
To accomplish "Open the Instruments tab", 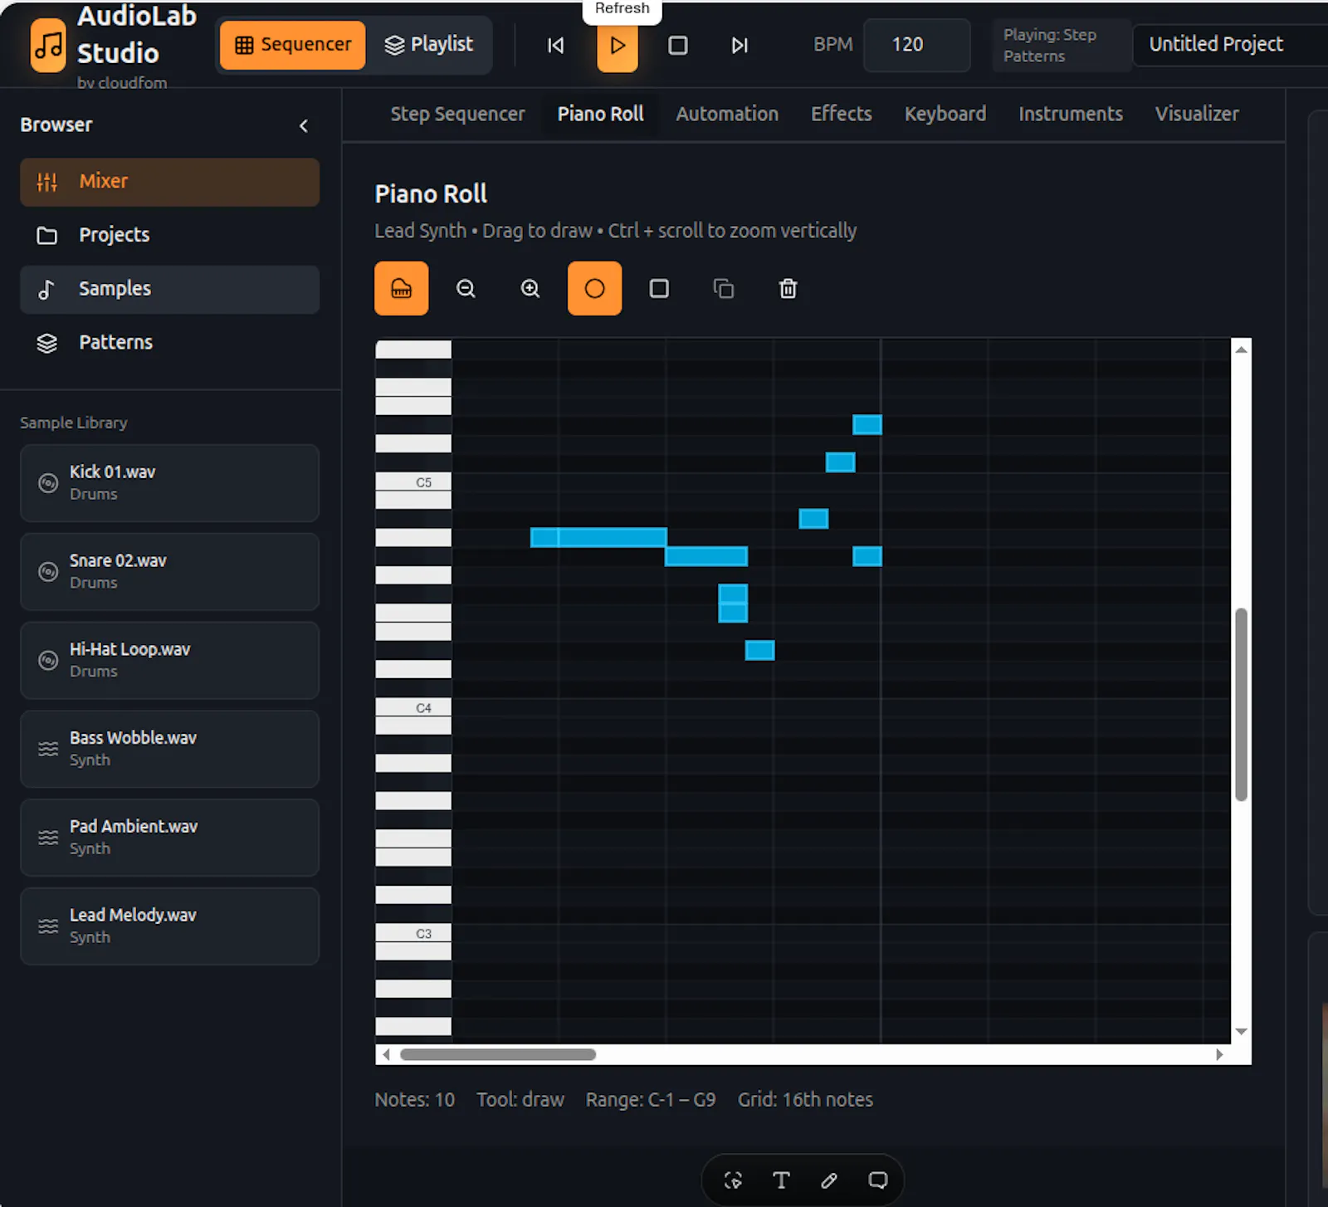I will 1071,114.
